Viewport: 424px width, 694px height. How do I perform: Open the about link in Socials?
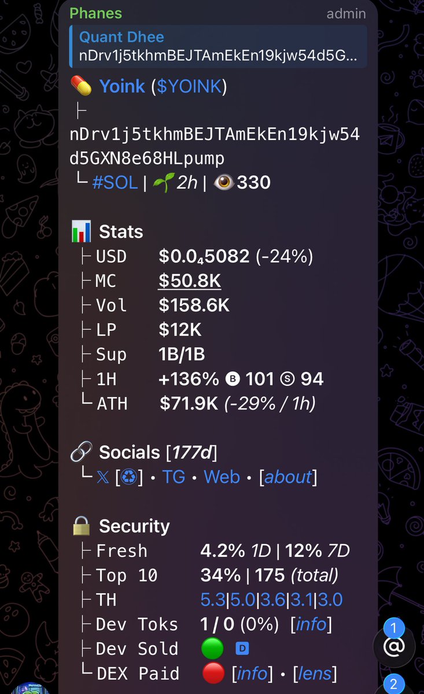288,477
